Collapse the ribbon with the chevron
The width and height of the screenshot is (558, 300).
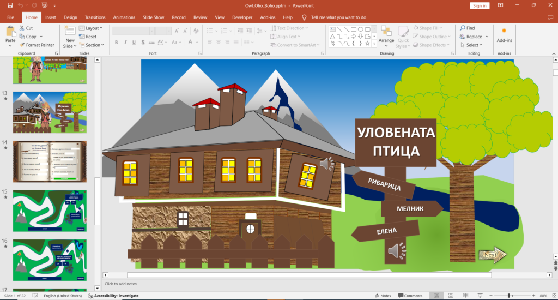[554, 53]
